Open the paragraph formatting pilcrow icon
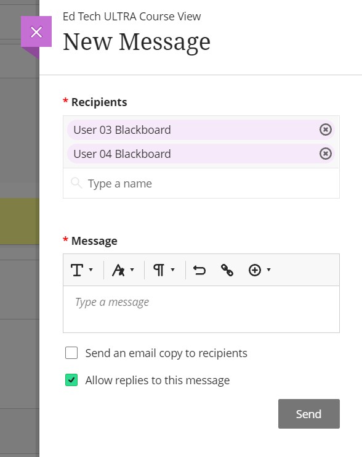Screen dimensions: 362x457 tap(159, 270)
